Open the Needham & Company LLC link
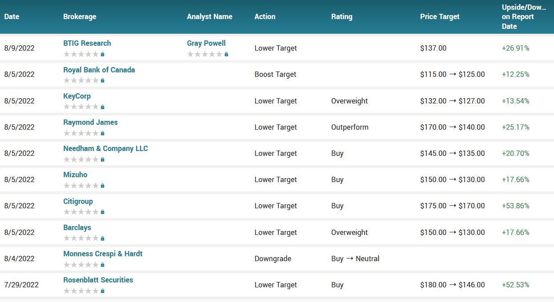The width and height of the screenshot is (554, 302). (x=105, y=148)
